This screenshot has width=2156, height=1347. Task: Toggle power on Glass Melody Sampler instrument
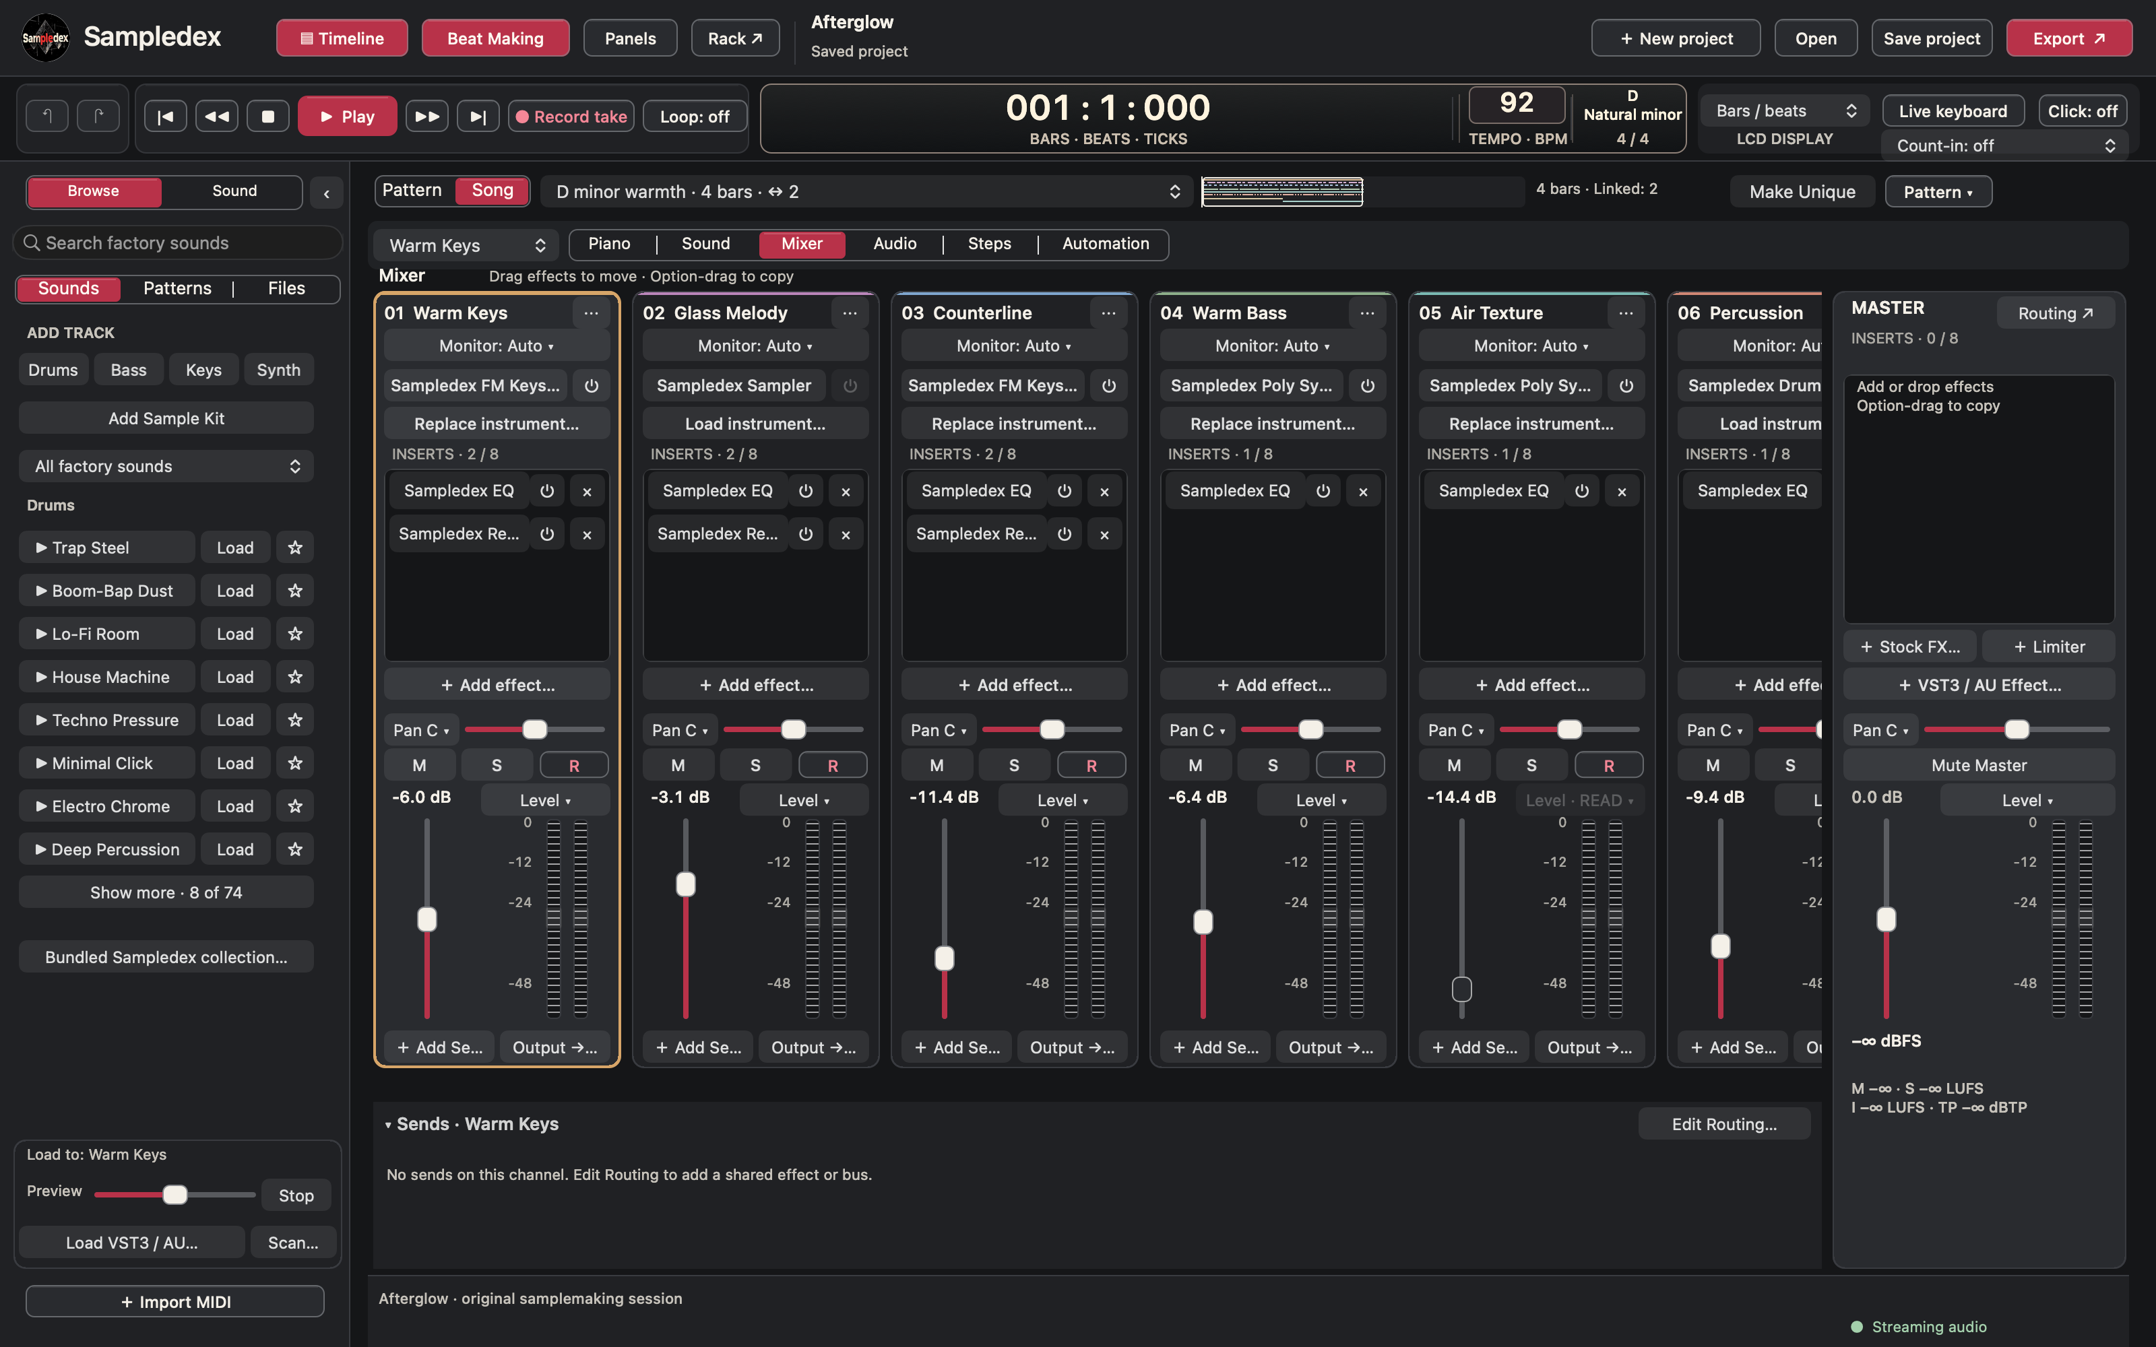point(850,386)
